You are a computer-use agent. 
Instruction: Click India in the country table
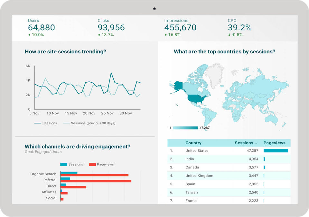coord(190,159)
